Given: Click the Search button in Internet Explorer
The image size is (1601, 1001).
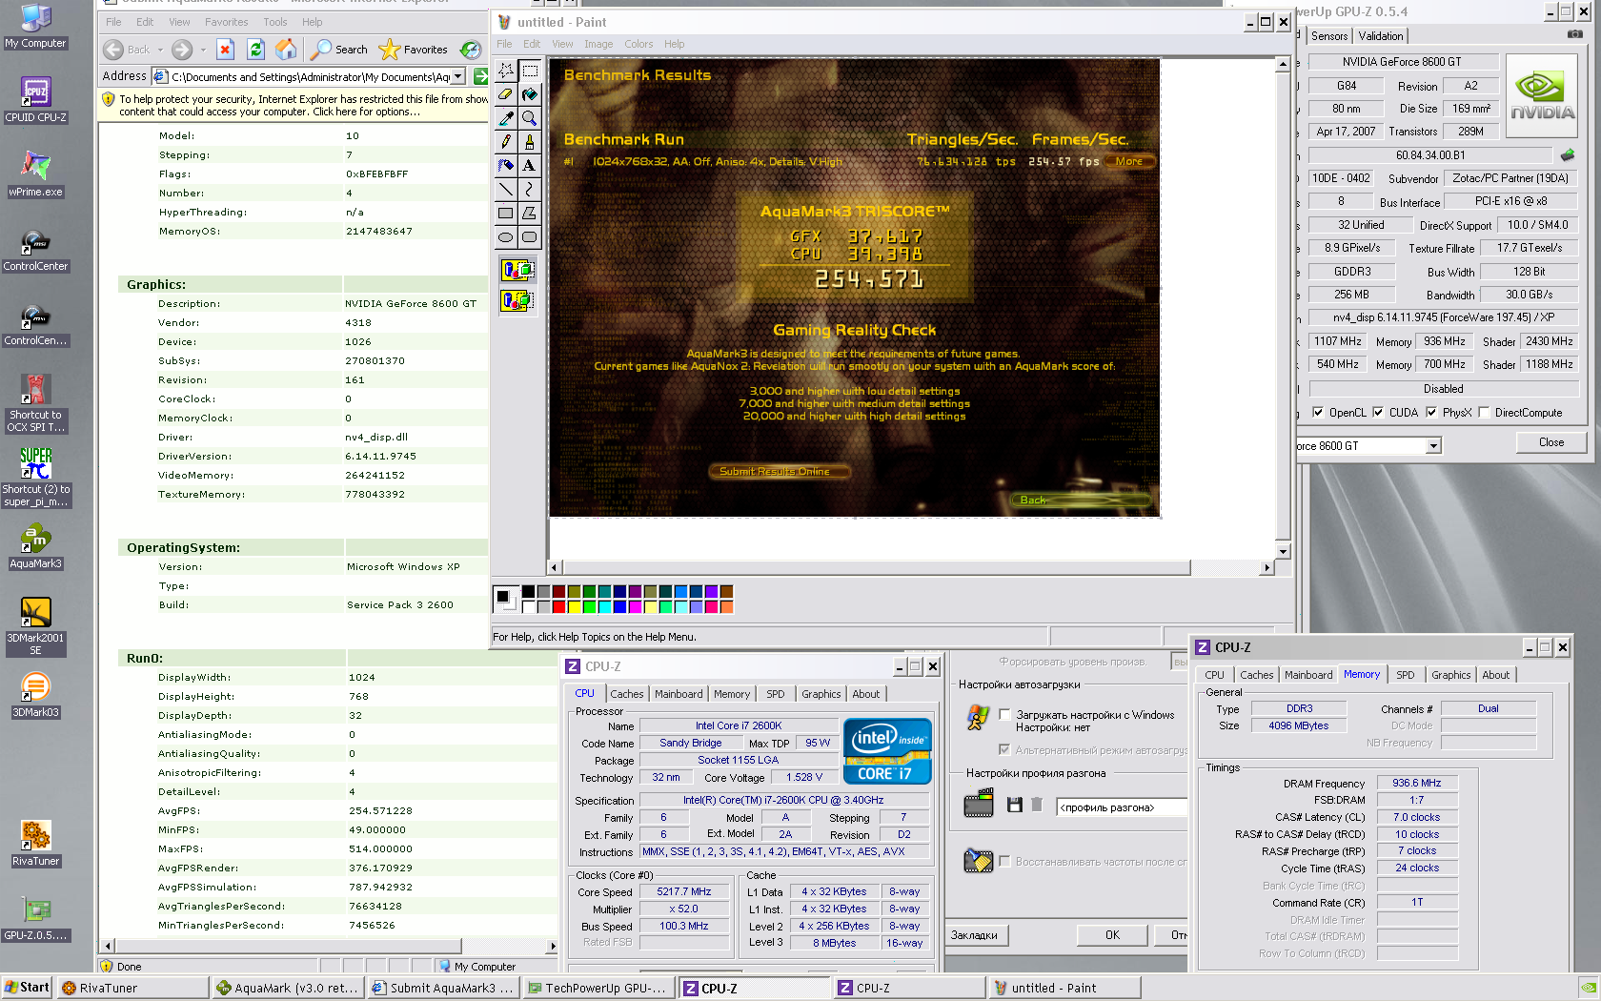Looking at the screenshot, I should (340, 50).
